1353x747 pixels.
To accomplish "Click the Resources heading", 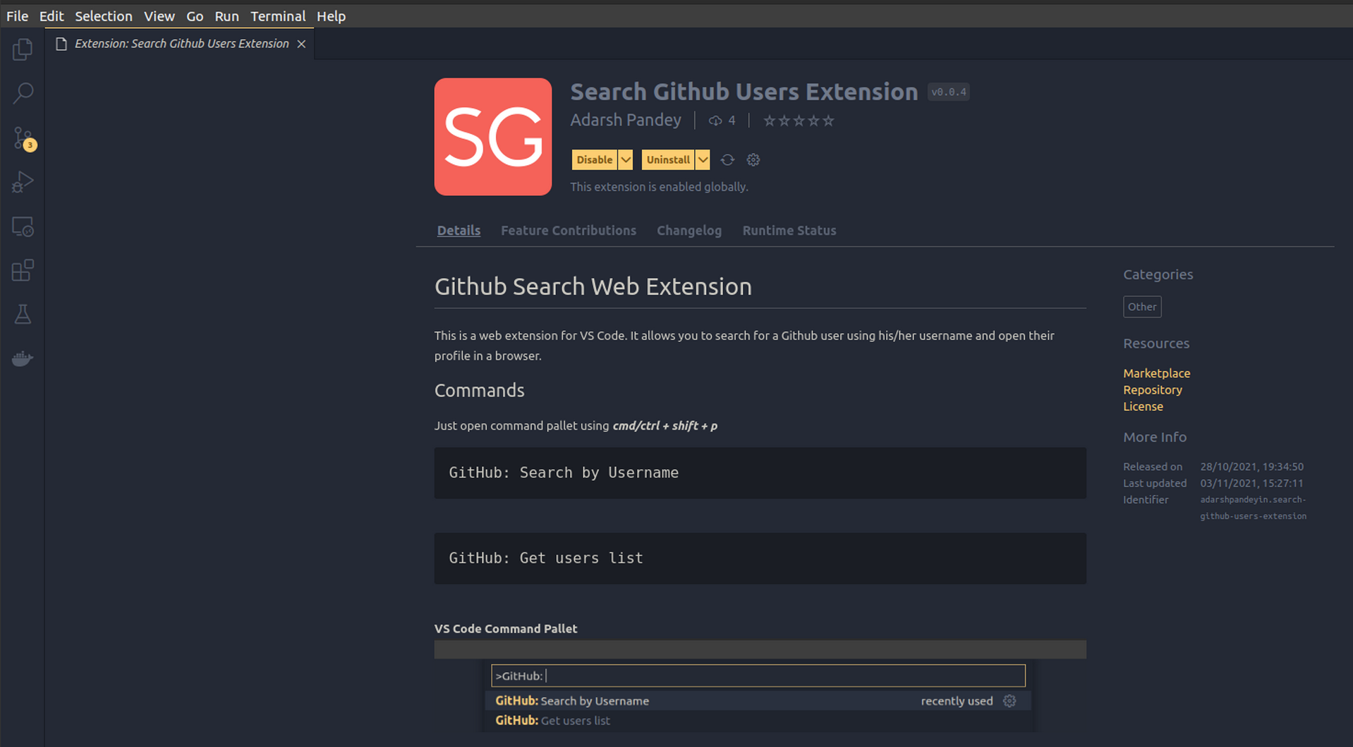I will coord(1156,344).
